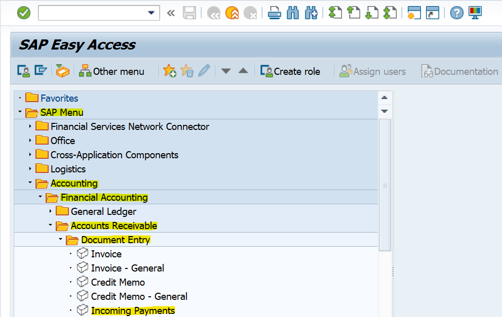502x317 pixels.
Task: Expand the Office folder arrow
Action: (30, 140)
